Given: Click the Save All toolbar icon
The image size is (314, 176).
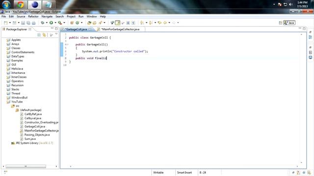Looking at the screenshot, I should [28, 23].
